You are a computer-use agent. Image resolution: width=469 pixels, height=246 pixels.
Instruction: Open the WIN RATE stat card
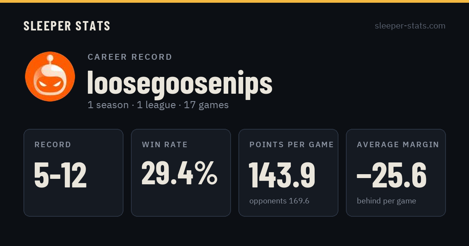coord(181,173)
